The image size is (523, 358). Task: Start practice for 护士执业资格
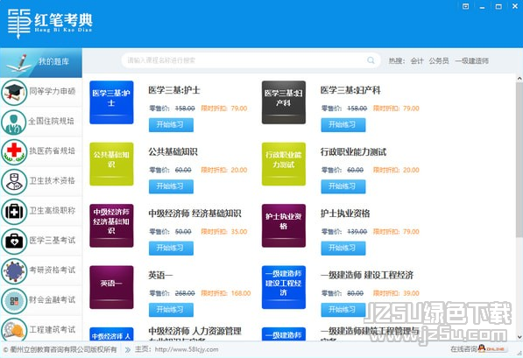pyautogui.click(x=343, y=249)
